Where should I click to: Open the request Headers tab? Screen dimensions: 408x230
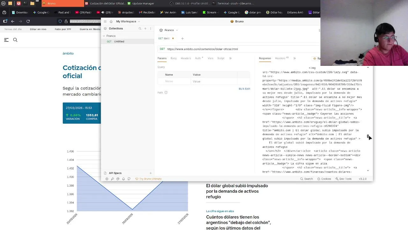(186, 58)
